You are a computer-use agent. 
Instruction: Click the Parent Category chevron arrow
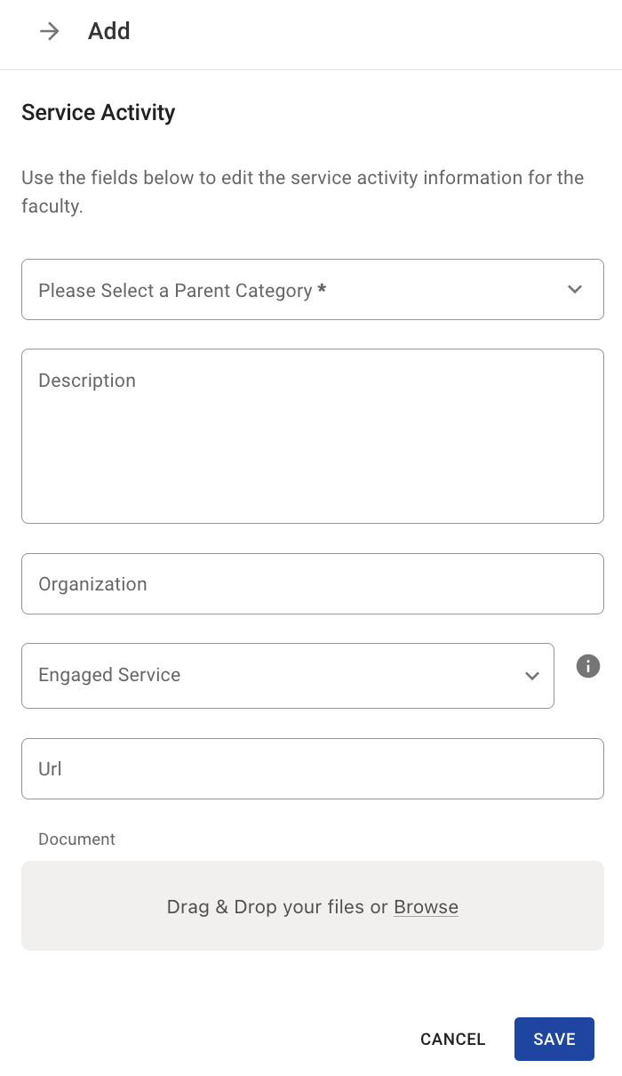575,289
